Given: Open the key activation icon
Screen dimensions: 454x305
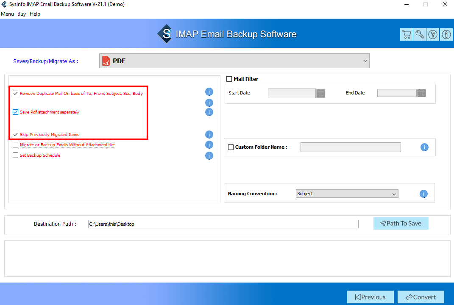Looking at the screenshot, I should point(420,34).
